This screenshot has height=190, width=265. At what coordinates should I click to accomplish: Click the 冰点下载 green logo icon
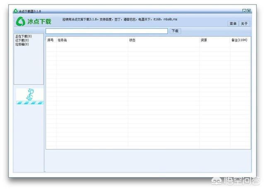coord(20,22)
